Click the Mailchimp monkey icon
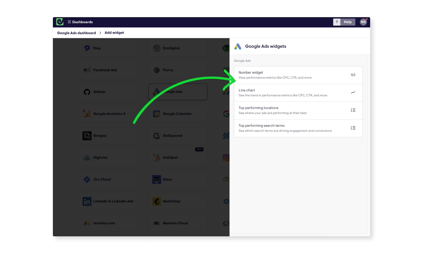 (x=157, y=201)
